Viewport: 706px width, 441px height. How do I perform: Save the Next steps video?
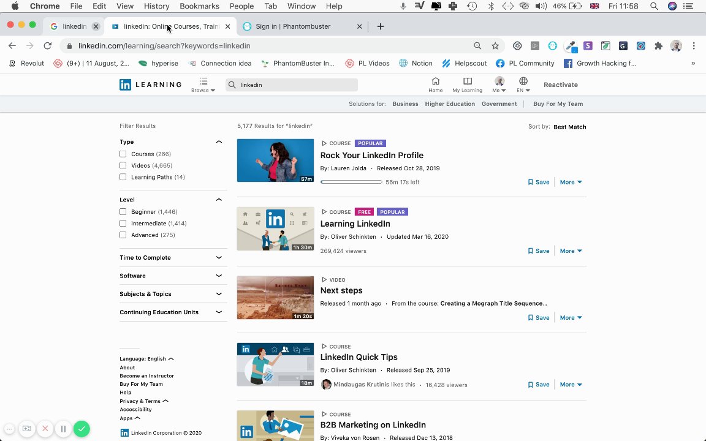click(539, 318)
